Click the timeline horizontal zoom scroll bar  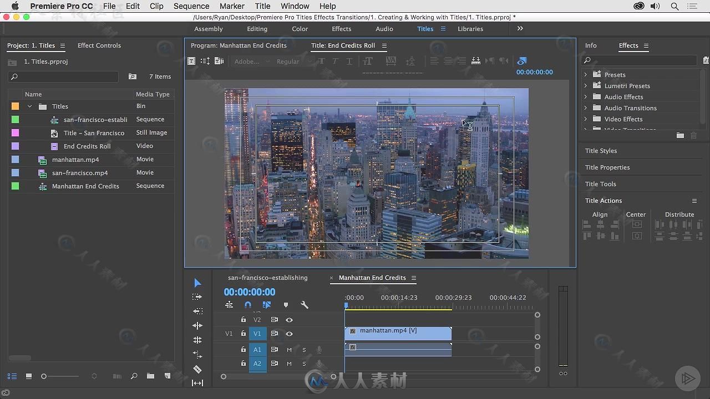pos(278,376)
